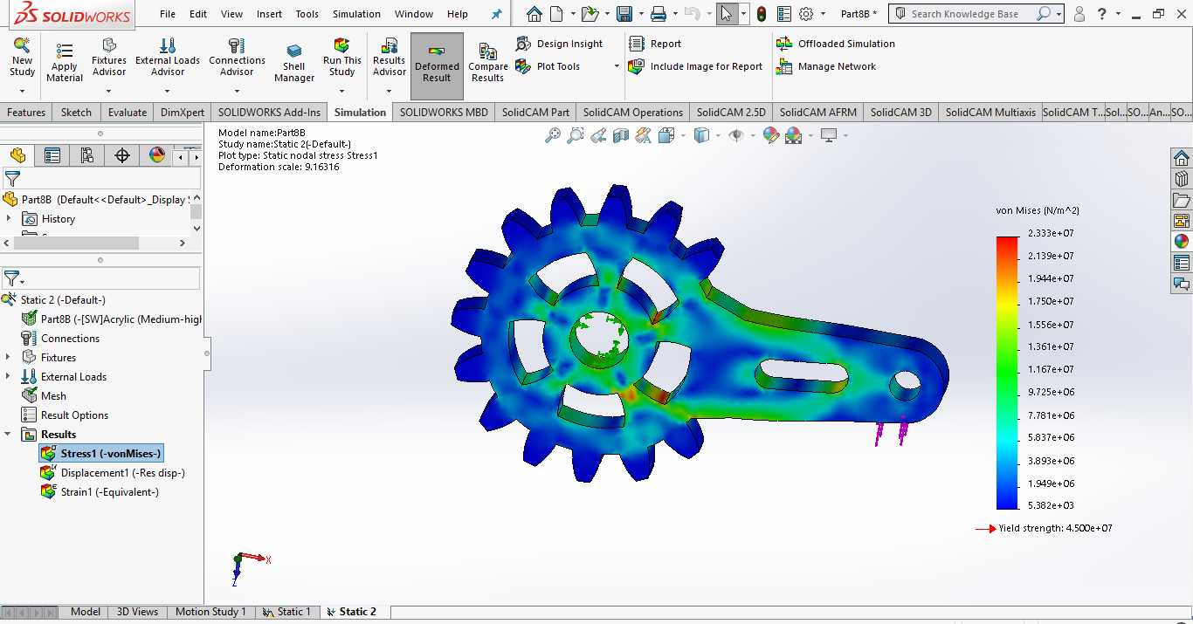This screenshot has height=624, width=1193.
Task: Click Run This Study
Action: click(342, 58)
